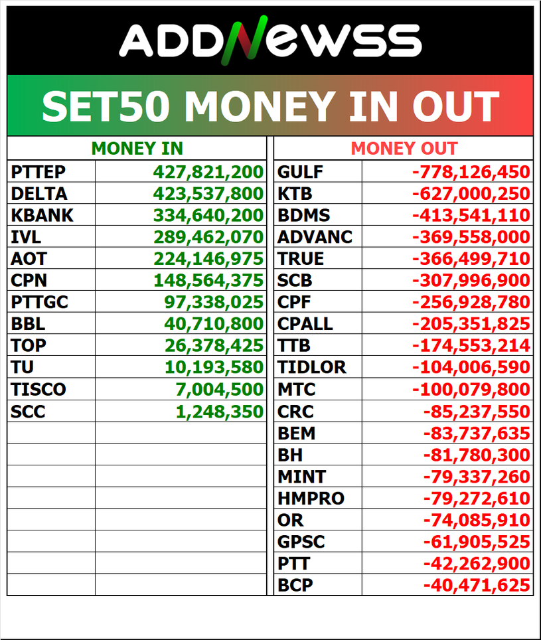Screen dimensions: 541x640
Task: Click the AOT row symbol
Action: click(x=29, y=259)
